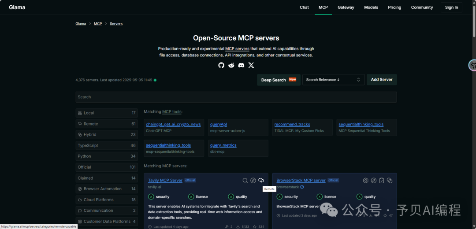Viewport: 476px width, 229px height.
Task: Click the Remote cloud-upload icon on Tavily card
Action: pyautogui.click(x=261, y=181)
